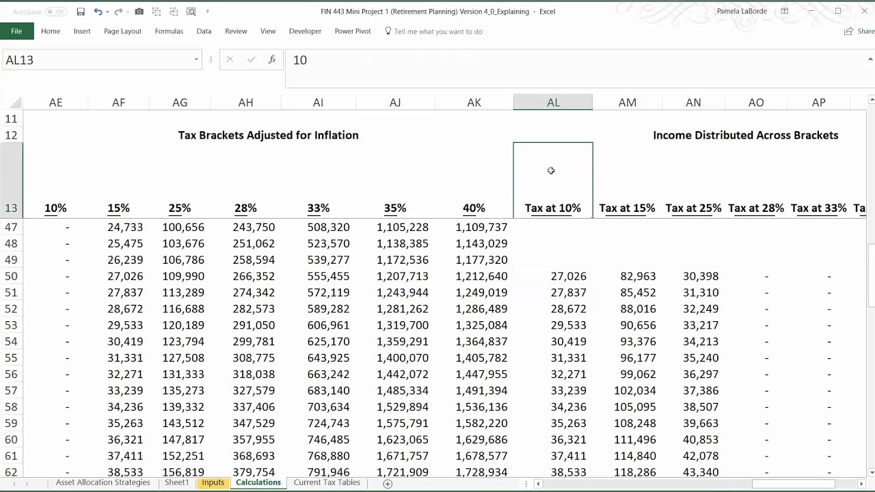Screen dimensions: 875x492
Task: Switch to the Data ribbon tab
Action: click(204, 31)
